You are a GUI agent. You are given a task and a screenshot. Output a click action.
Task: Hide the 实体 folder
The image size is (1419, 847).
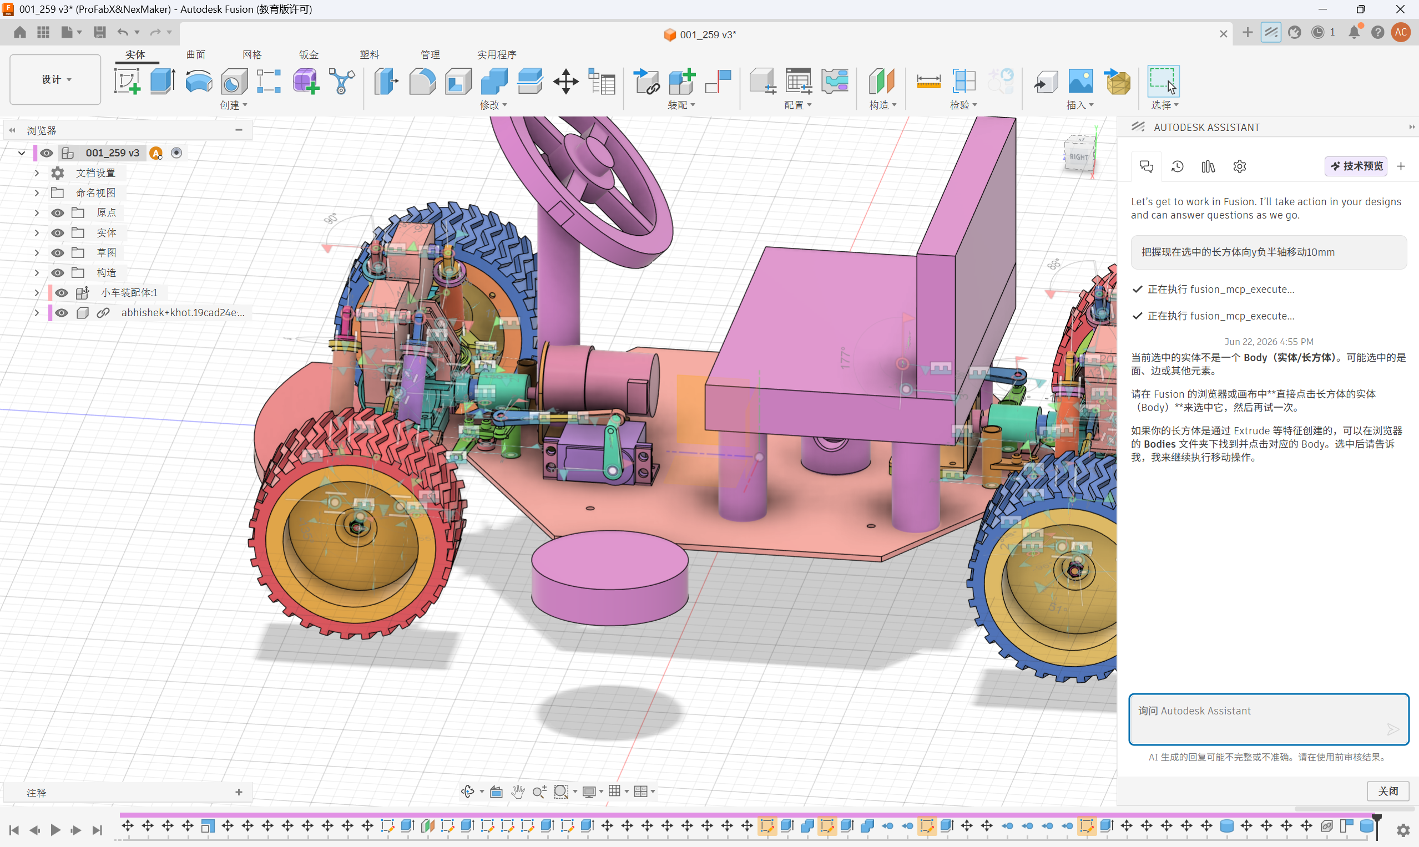pyautogui.click(x=58, y=233)
